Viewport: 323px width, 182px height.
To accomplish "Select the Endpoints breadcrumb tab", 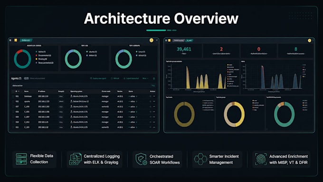I will [x=26, y=40].
